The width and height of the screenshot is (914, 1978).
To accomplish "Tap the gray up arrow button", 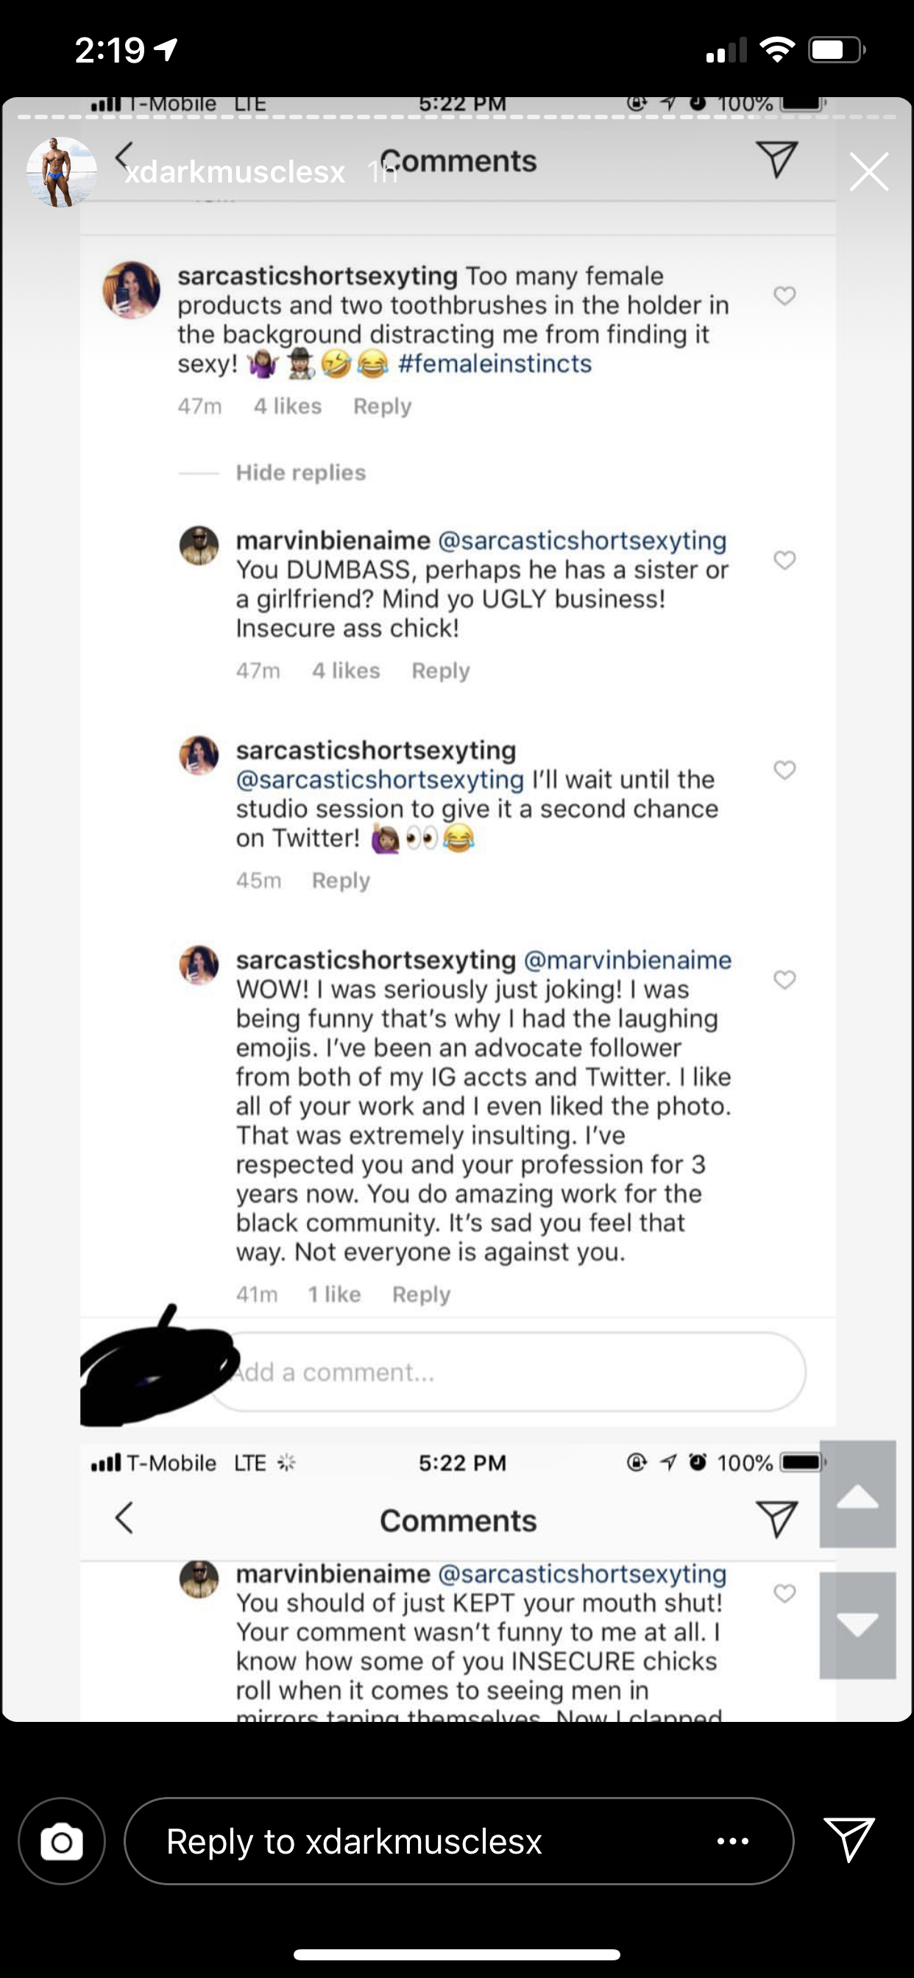I will pos(857,1495).
